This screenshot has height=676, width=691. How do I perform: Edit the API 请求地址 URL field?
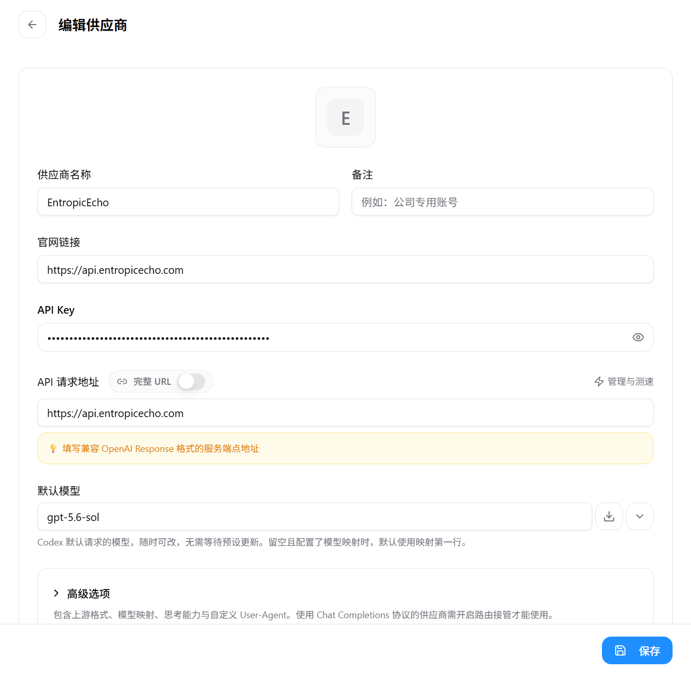click(345, 412)
